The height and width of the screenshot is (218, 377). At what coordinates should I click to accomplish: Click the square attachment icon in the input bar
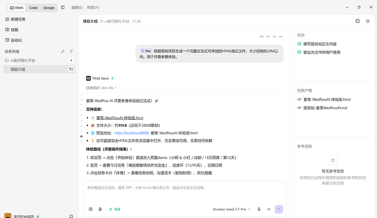pos(91,209)
